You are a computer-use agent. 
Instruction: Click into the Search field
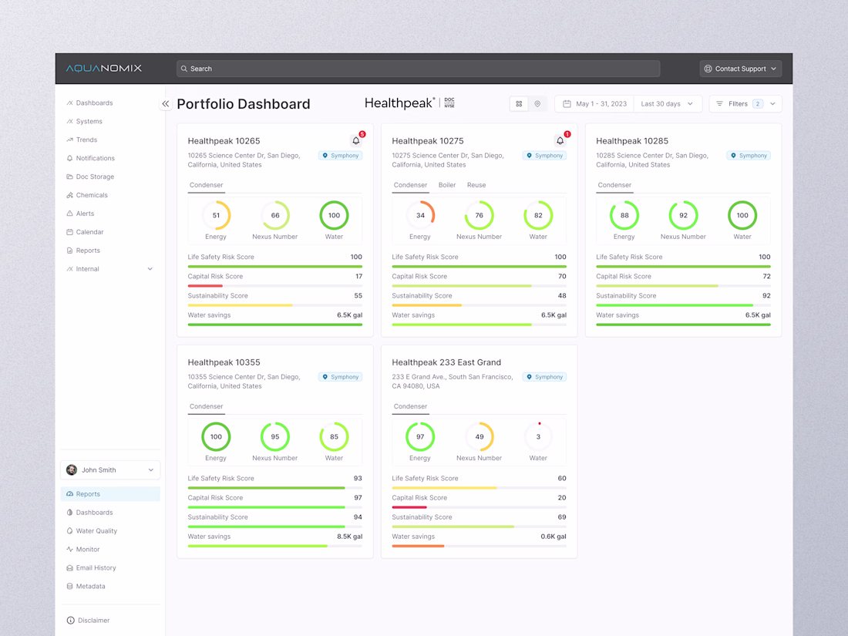(418, 69)
